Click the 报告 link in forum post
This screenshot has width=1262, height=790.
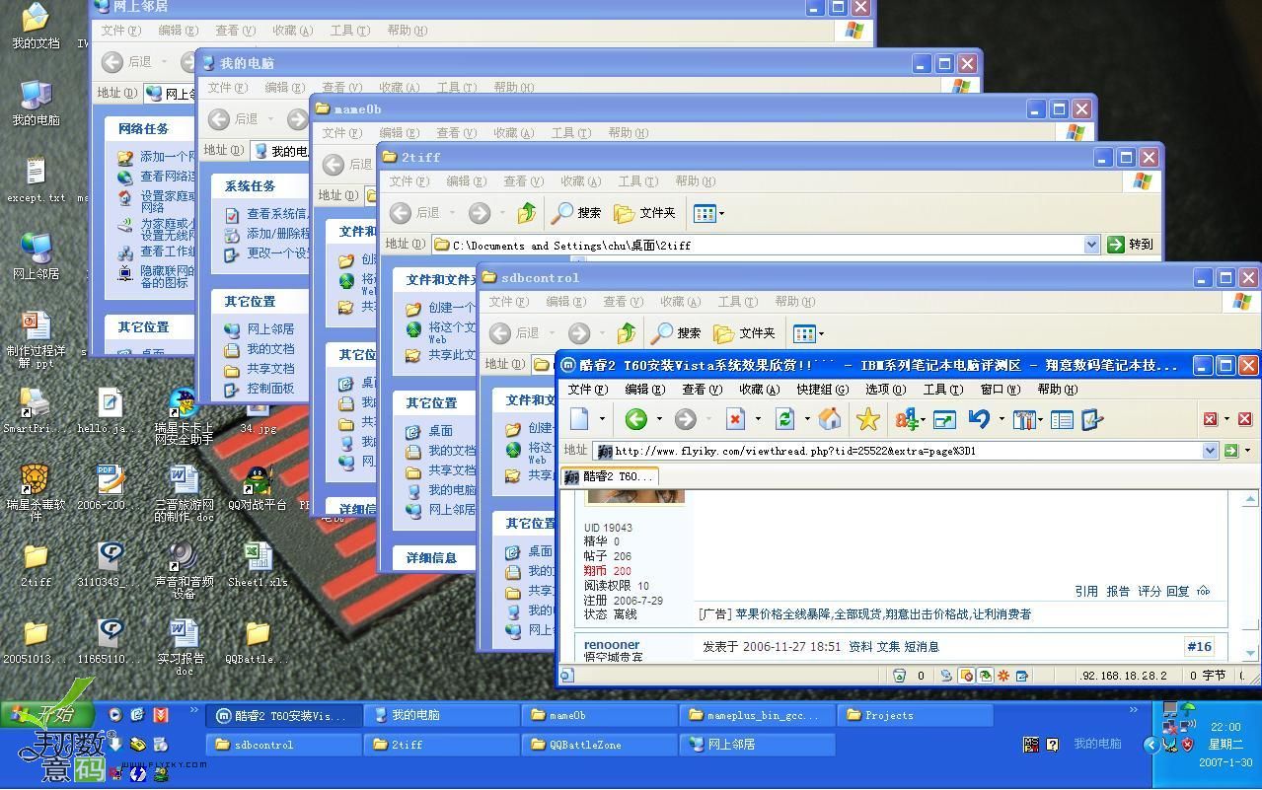(1118, 591)
